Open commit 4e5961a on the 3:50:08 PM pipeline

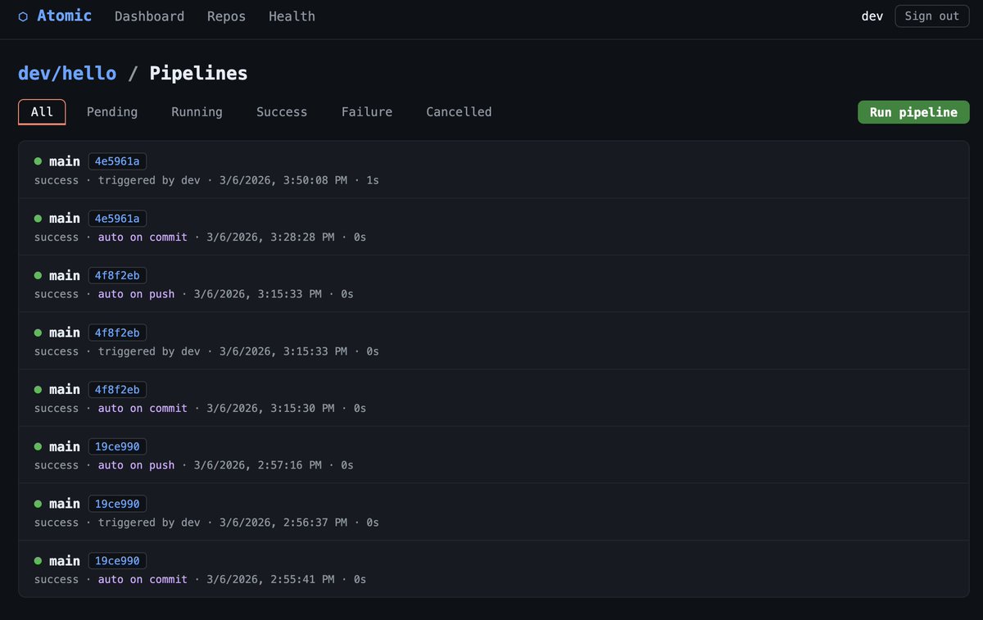click(117, 161)
